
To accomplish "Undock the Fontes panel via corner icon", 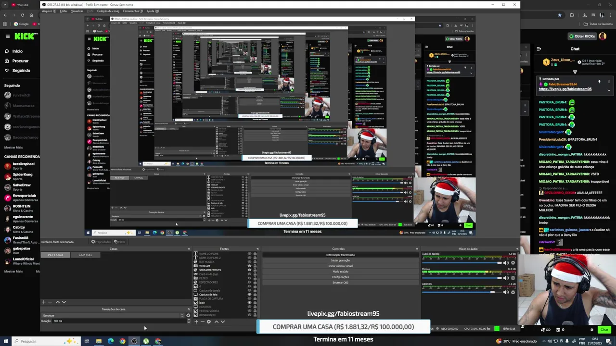I will coord(257,249).
